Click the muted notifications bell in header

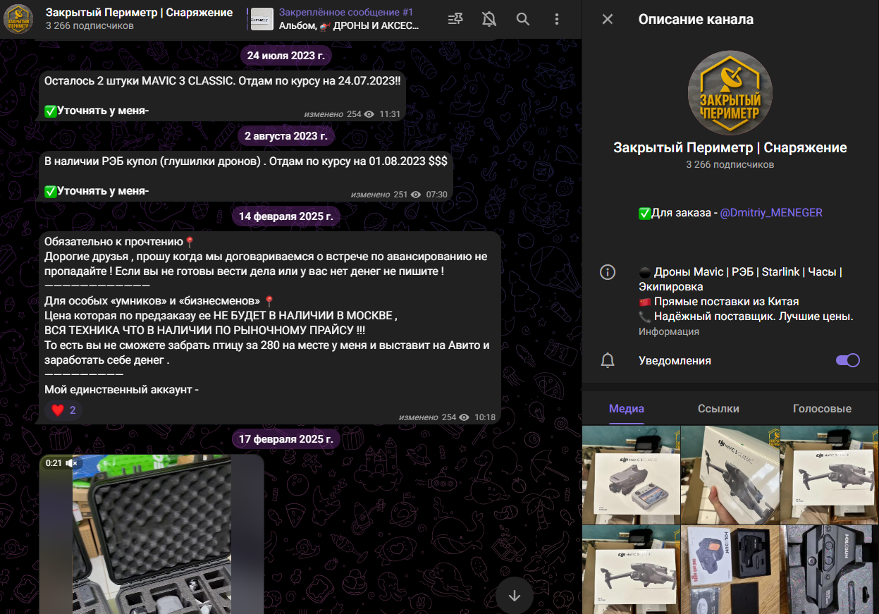pyautogui.click(x=489, y=19)
